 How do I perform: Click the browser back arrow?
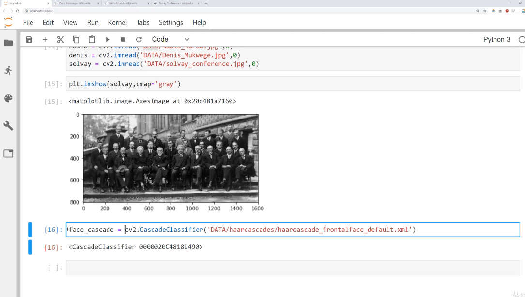5,11
